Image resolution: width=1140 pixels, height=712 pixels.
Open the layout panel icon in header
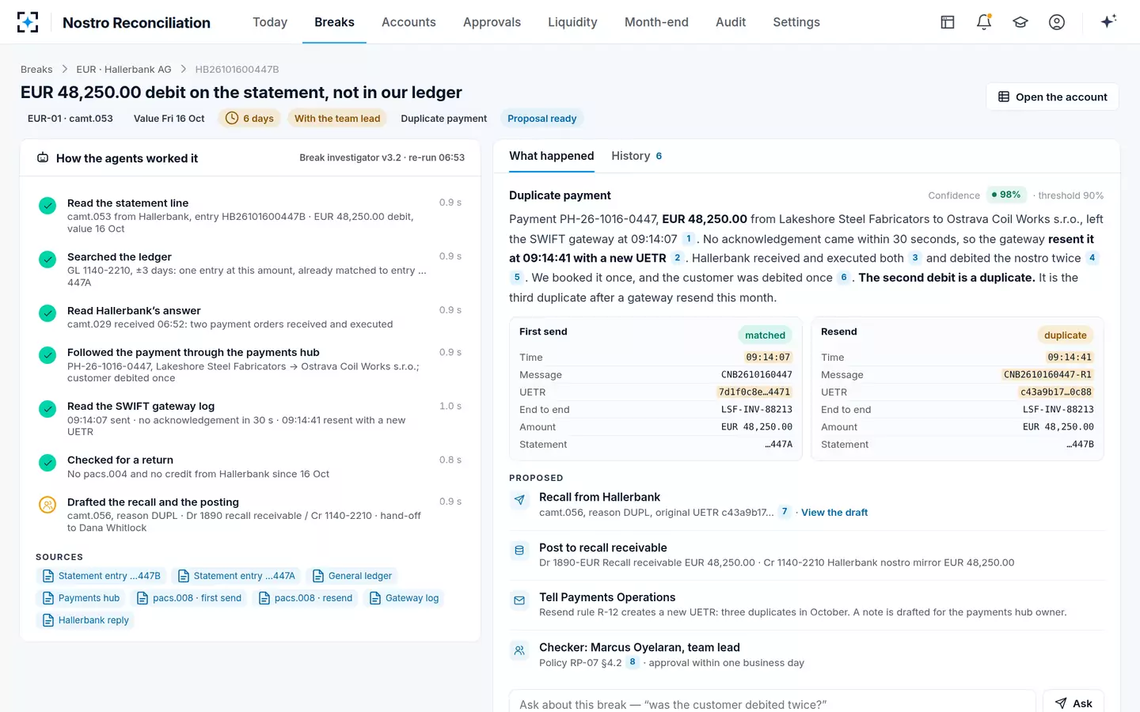click(948, 22)
